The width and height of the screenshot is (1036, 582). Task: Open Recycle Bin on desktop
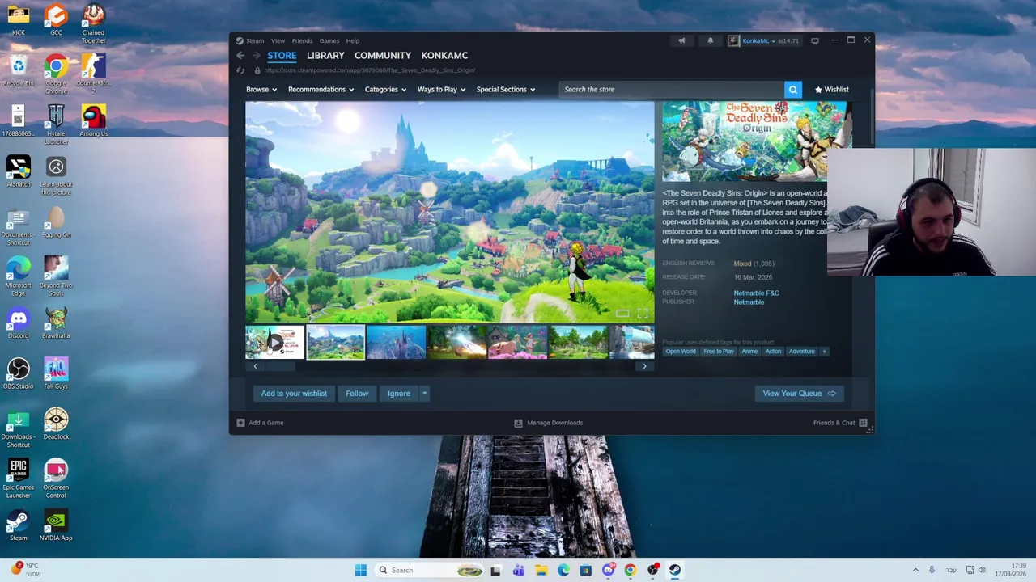[x=18, y=70]
